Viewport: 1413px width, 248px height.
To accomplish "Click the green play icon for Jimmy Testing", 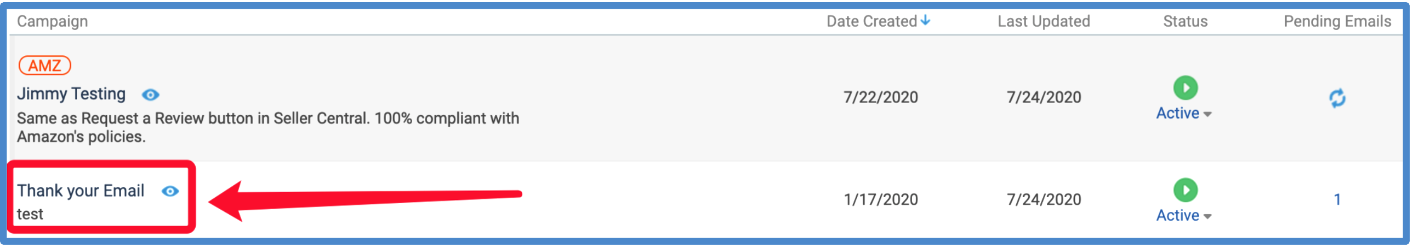I will coord(1186,88).
